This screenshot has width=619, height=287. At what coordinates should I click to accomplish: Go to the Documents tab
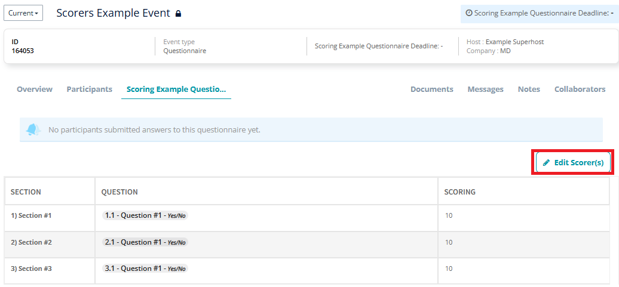tap(432, 89)
